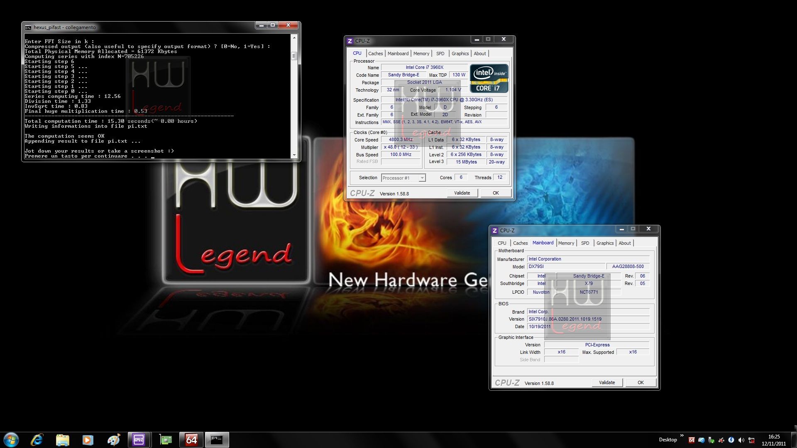The height and width of the screenshot is (448, 797).
Task: Click the Core Voltage value 1.104 V
Action: [453, 90]
